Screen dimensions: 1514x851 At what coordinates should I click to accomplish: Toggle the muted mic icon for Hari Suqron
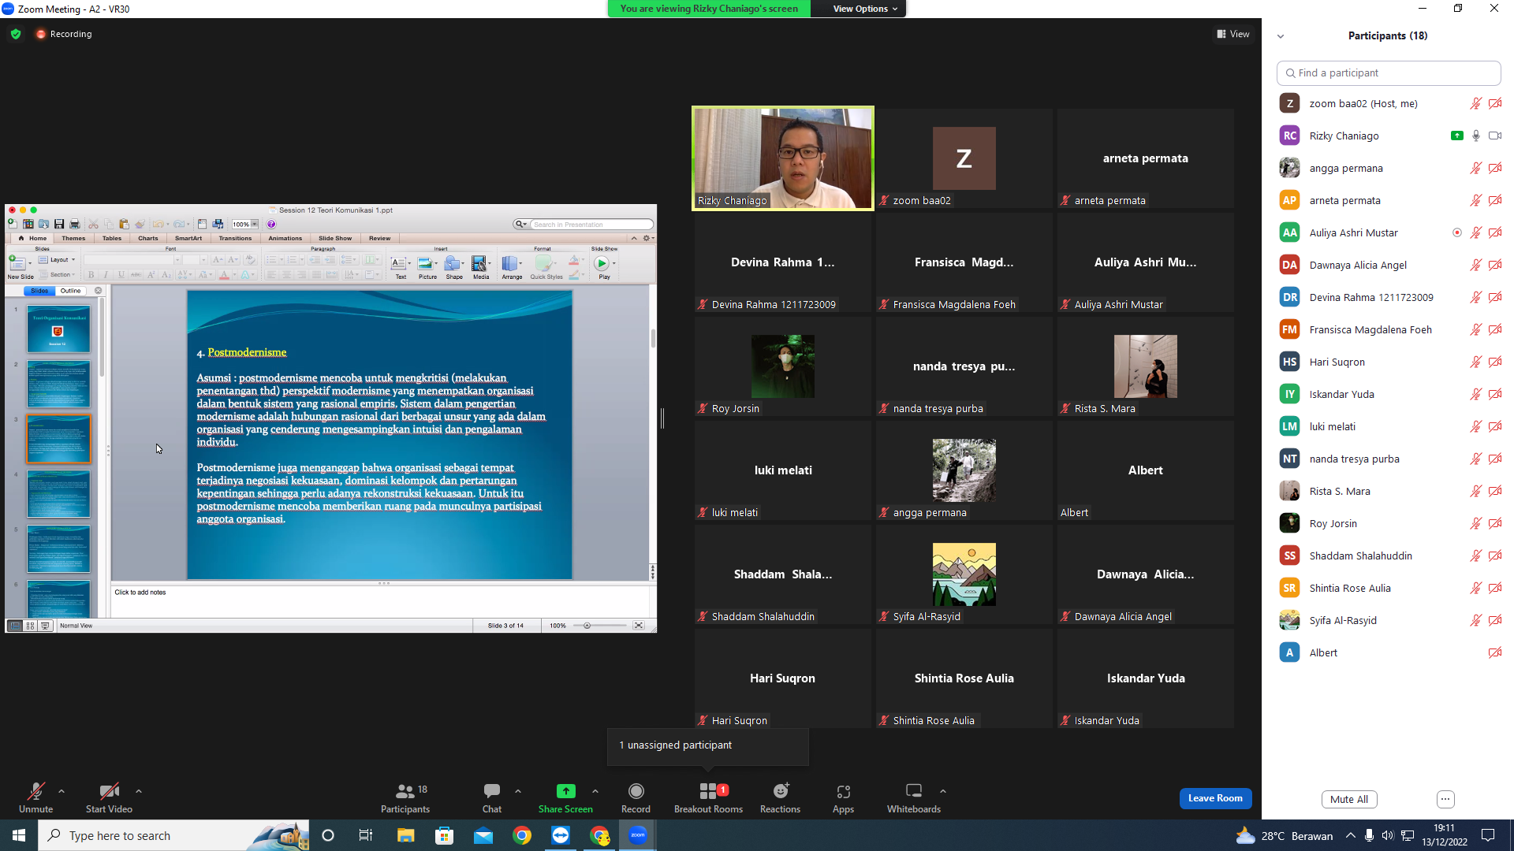(1476, 362)
